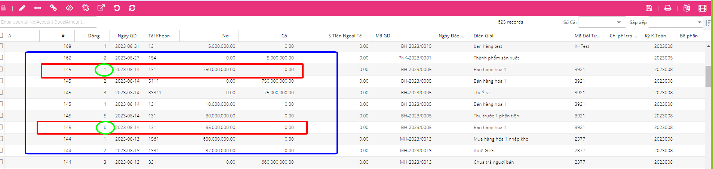Click the vertical scrollbar thumb of the grid
The width and height of the screenshot is (713, 169).
(708, 76)
